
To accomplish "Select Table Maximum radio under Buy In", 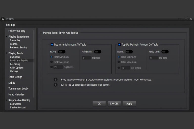I will [x=52, y=62].
